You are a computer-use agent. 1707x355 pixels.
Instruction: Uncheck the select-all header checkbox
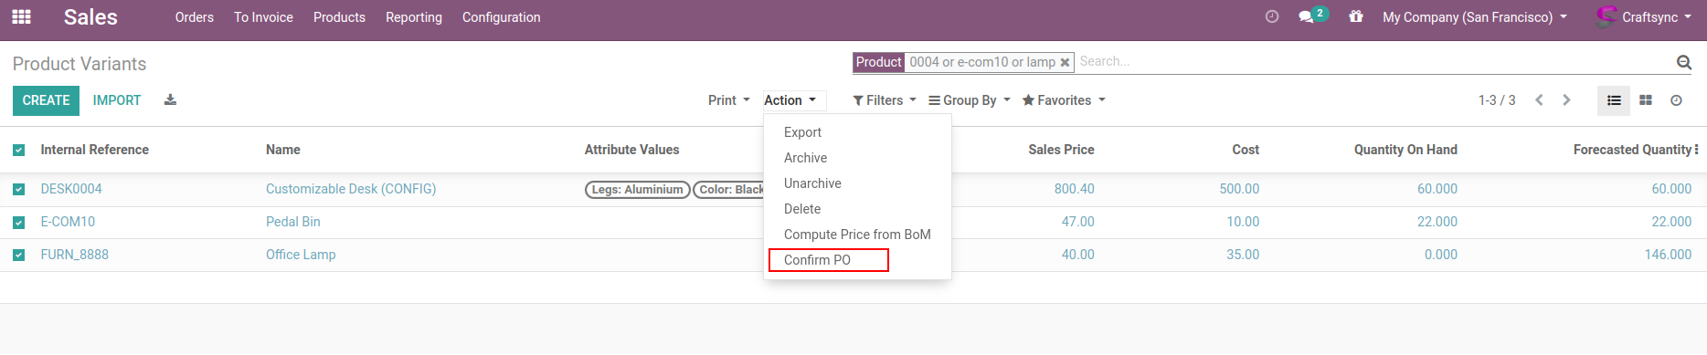pos(19,150)
